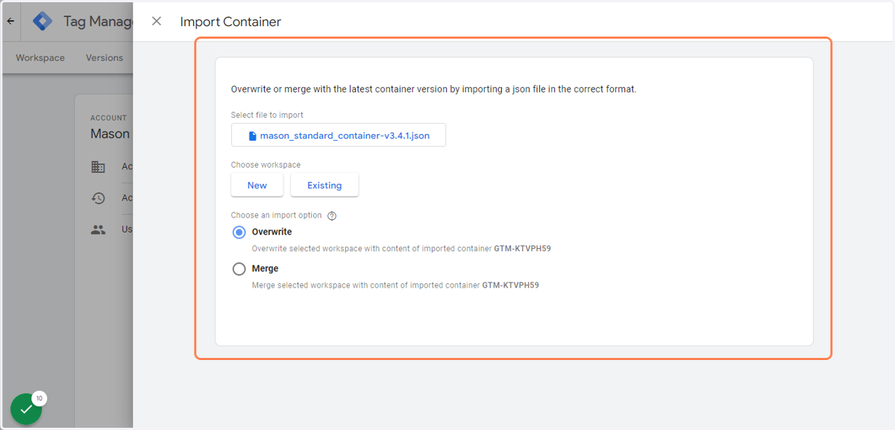Click the 'Overwrite or merge' instruction text
This screenshot has width=895, height=430.
433,89
